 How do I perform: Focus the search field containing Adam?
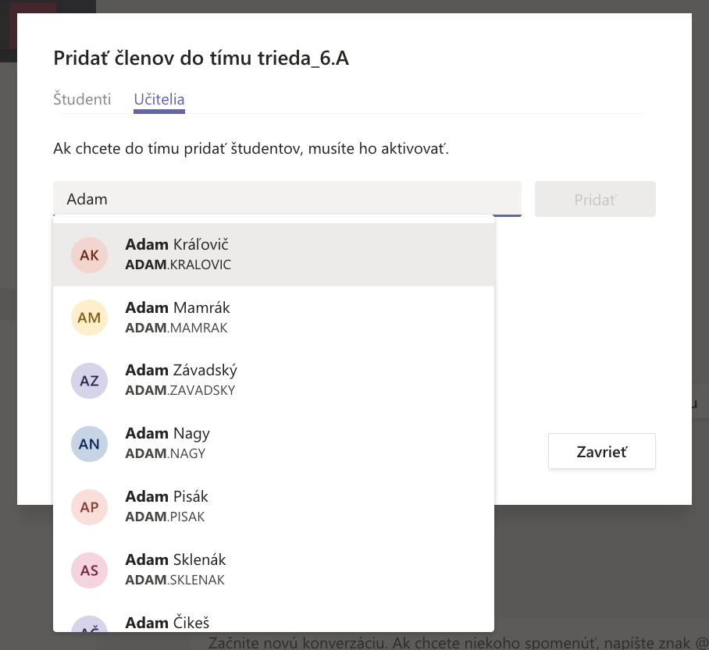pyautogui.click(x=287, y=199)
